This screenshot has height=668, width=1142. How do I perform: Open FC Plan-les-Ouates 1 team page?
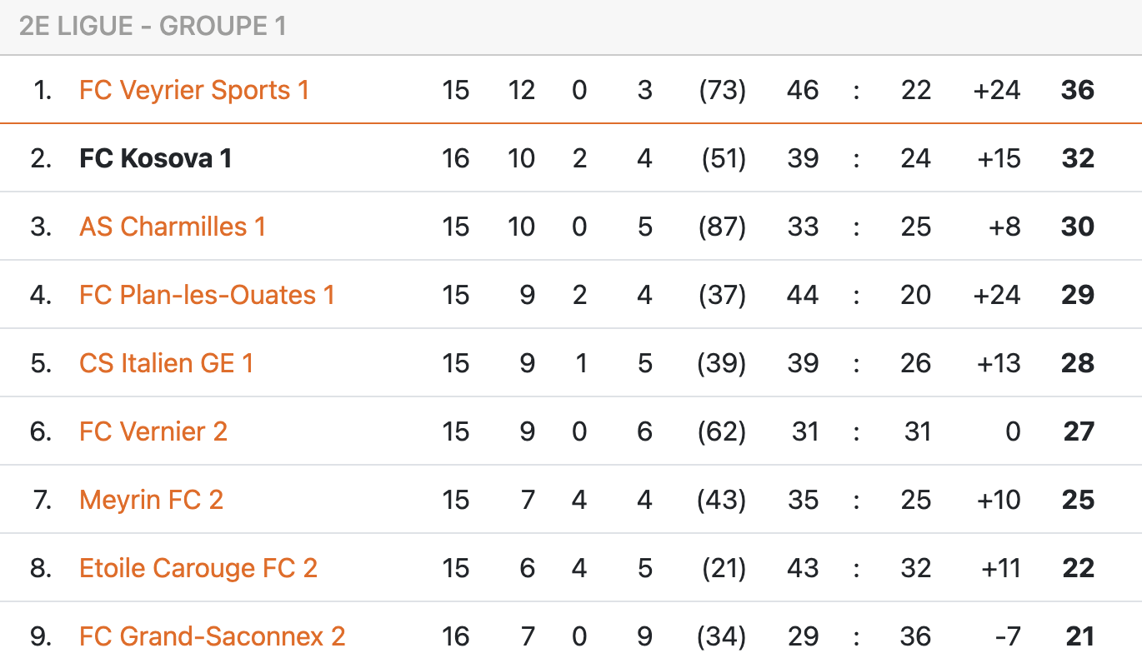pos(207,295)
